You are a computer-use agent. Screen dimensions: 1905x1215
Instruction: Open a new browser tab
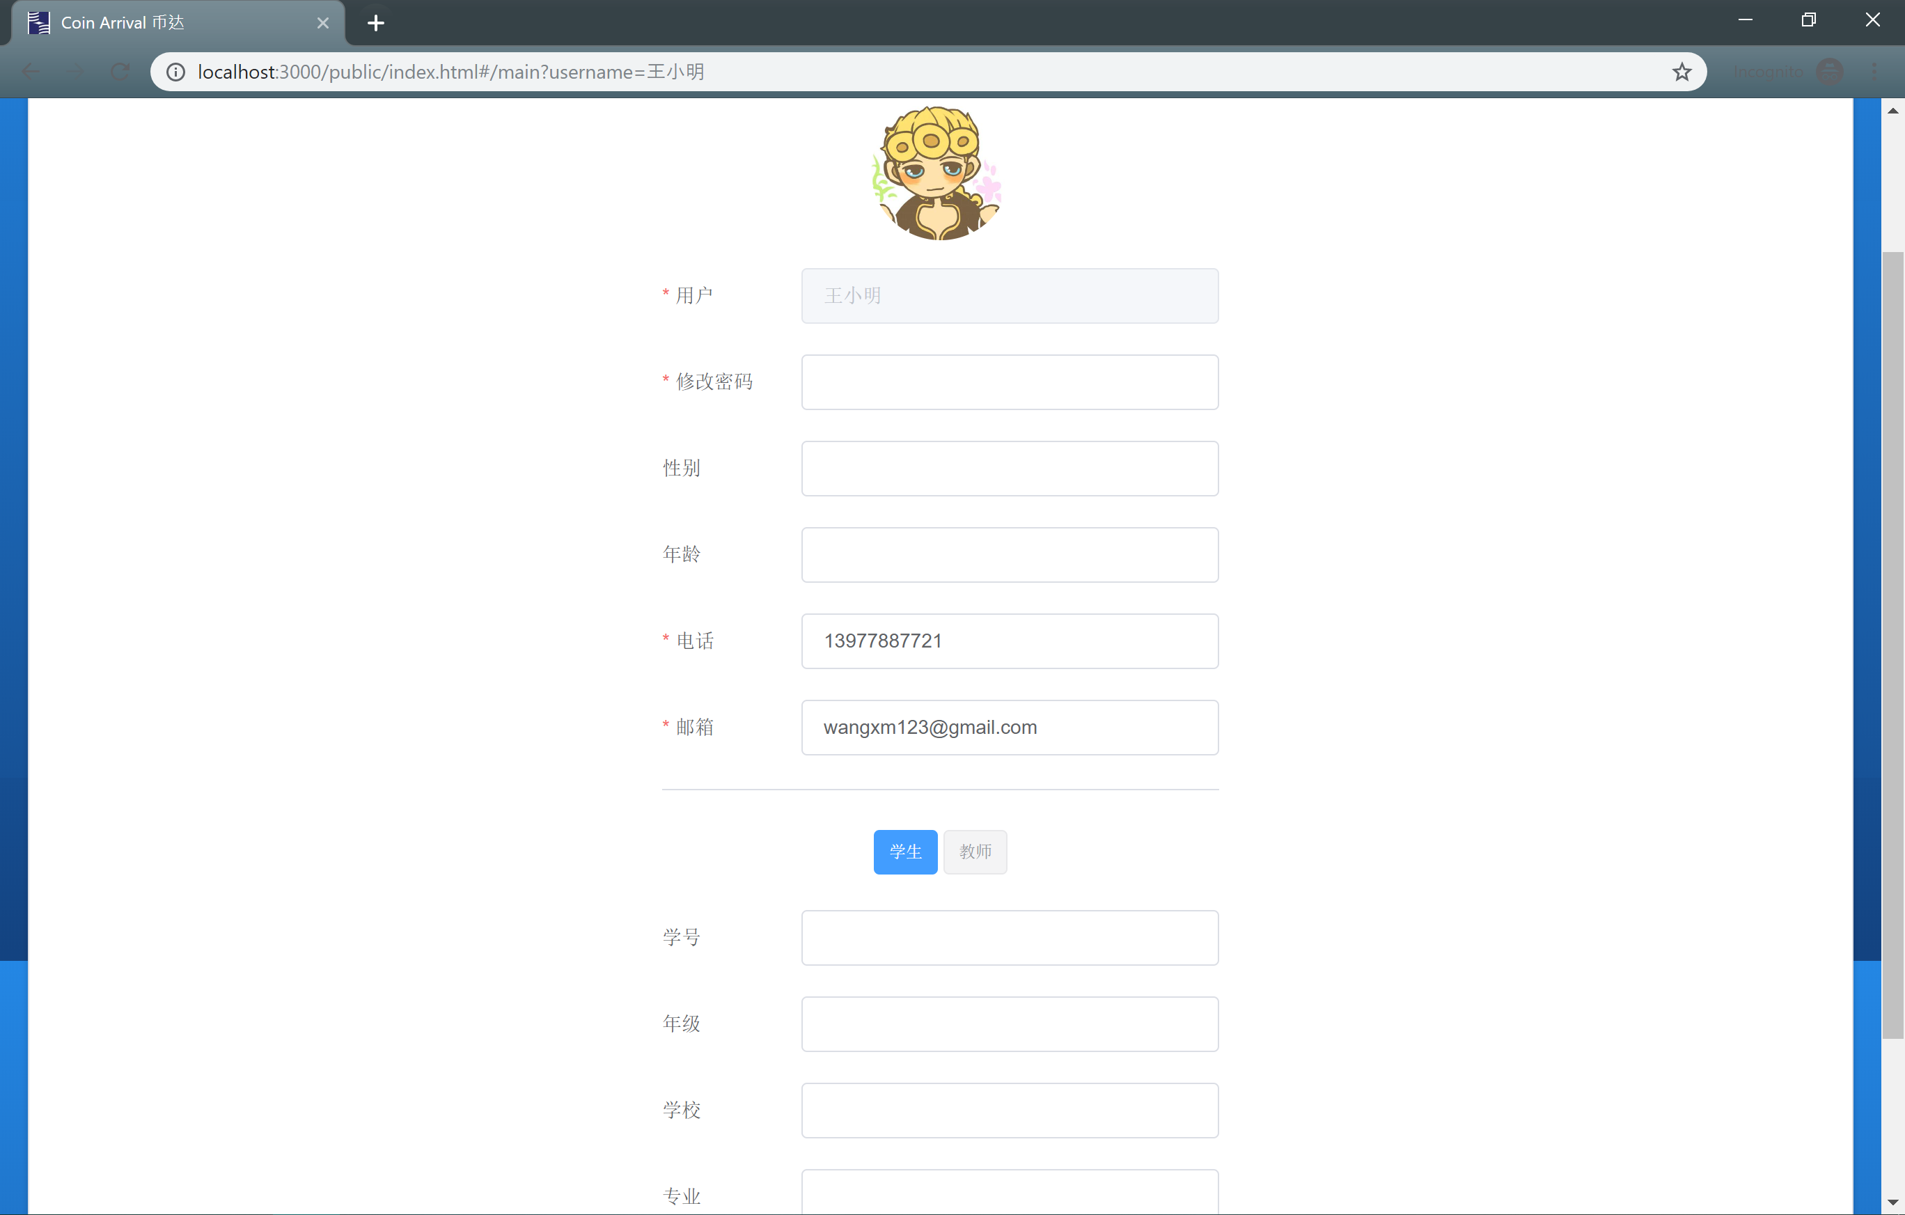coord(376,23)
